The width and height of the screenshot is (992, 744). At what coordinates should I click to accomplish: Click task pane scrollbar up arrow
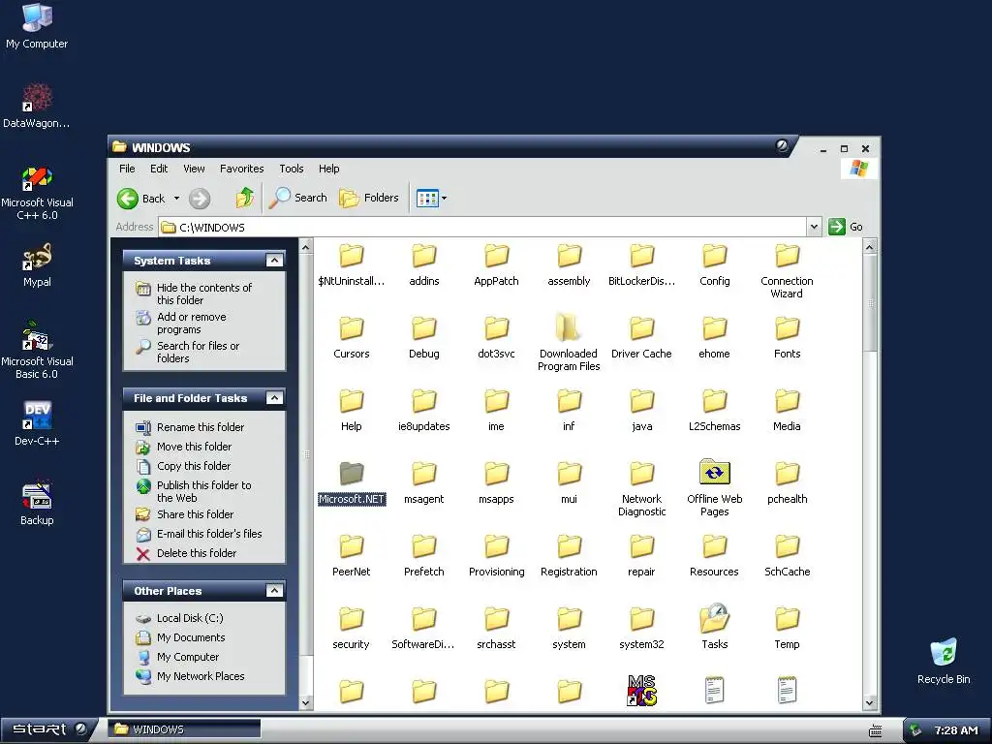click(x=306, y=247)
